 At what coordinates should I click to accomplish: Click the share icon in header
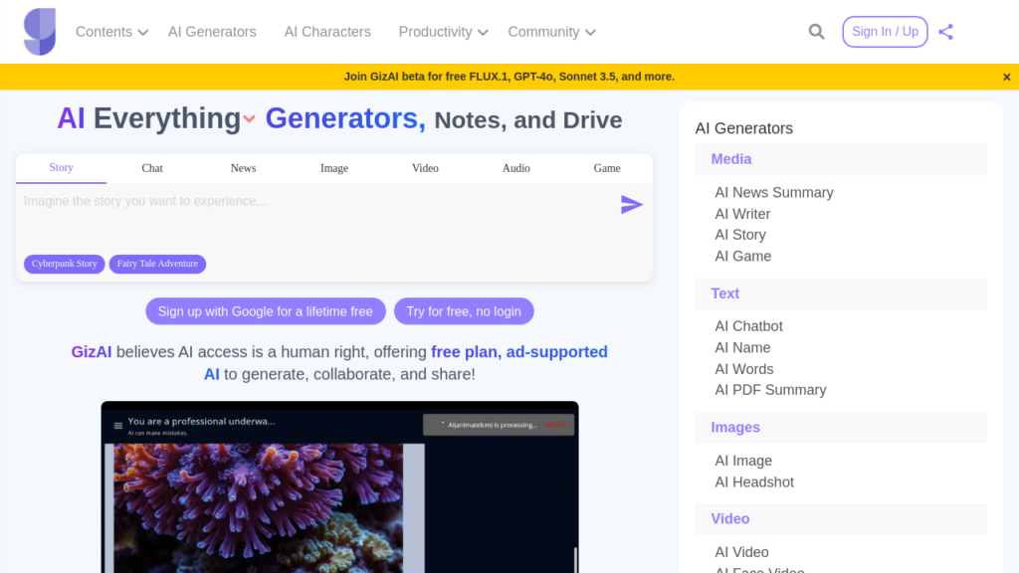[945, 32]
